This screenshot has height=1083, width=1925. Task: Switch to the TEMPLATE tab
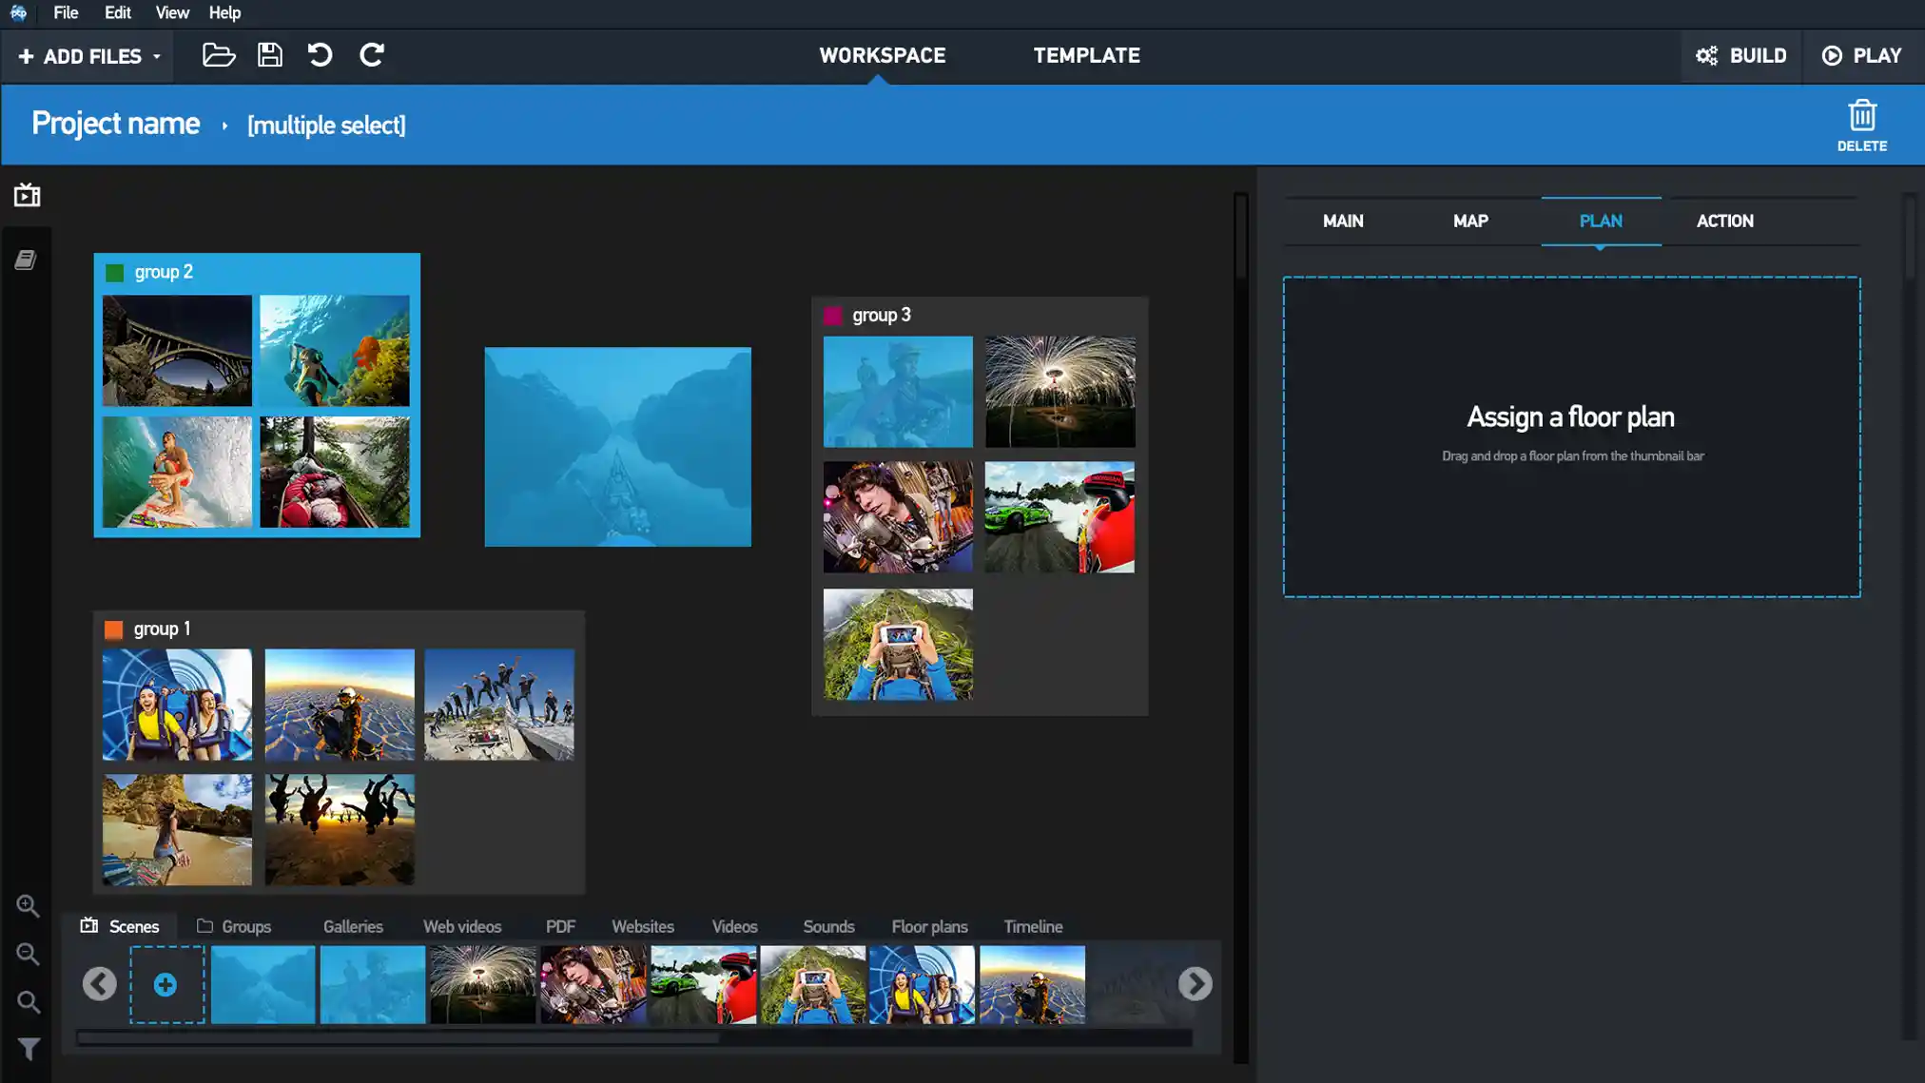tap(1086, 56)
